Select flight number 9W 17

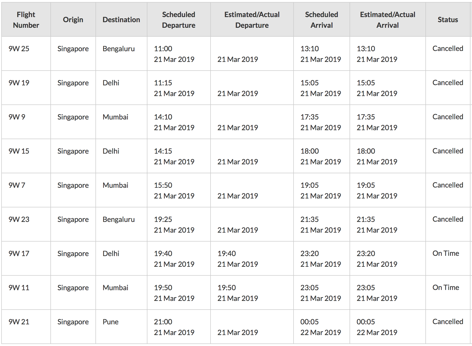[19, 254]
